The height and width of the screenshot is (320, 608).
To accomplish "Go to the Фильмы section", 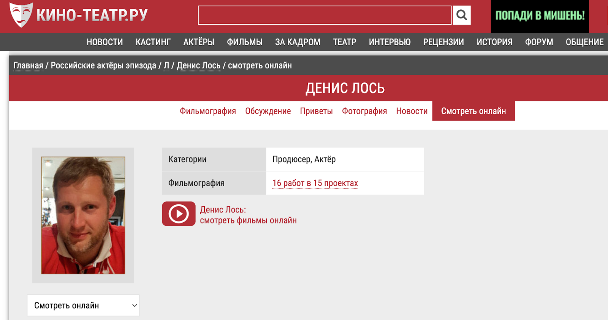I will coord(245,42).
